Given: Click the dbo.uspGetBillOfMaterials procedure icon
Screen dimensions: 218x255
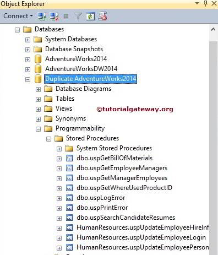Looking at the screenshot, I should pyautogui.click(x=69, y=158).
